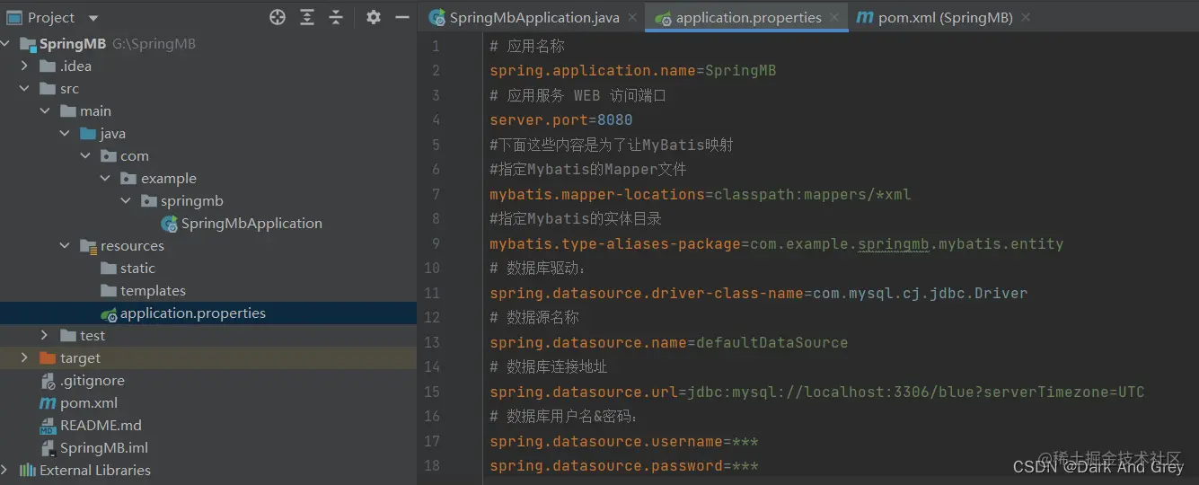Select the .gitignore file
This screenshot has width=1199, height=485.
click(93, 381)
